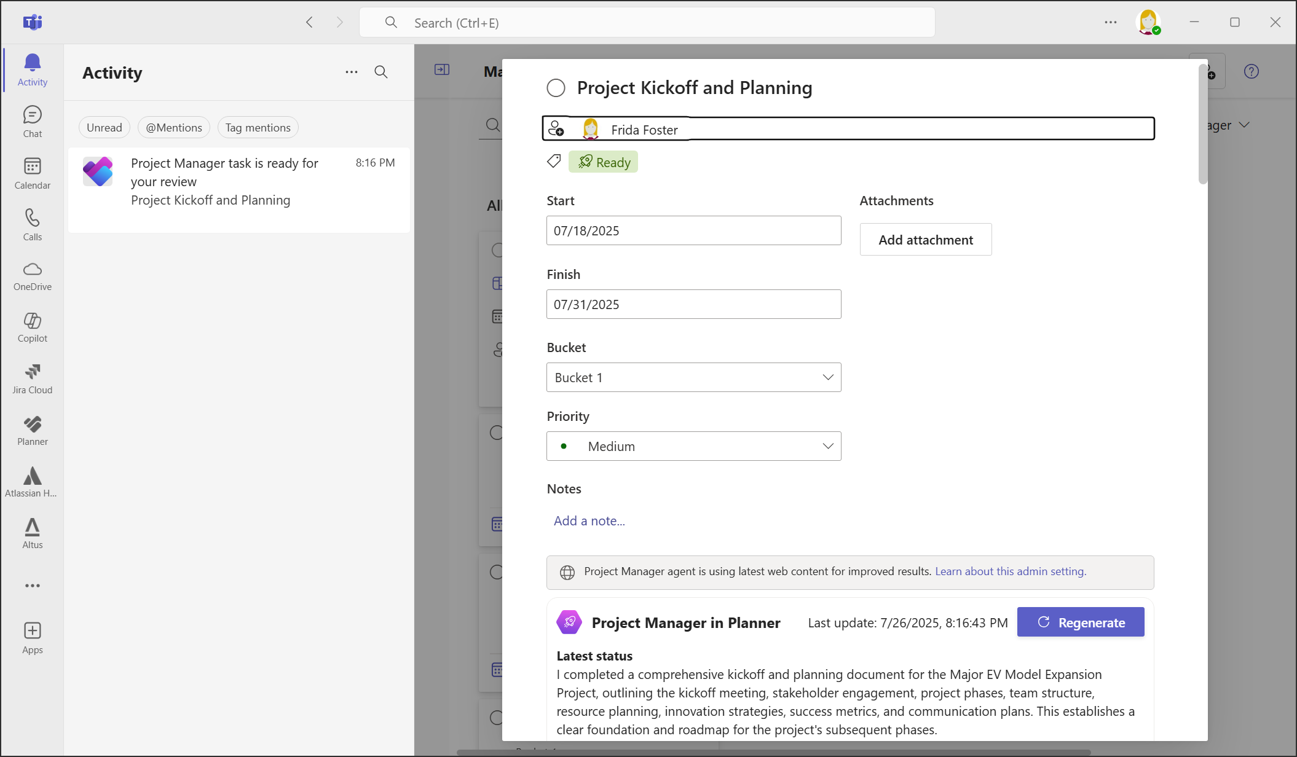This screenshot has width=1297, height=757.
Task: Click the Finish date field
Action: (x=693, y=304)
